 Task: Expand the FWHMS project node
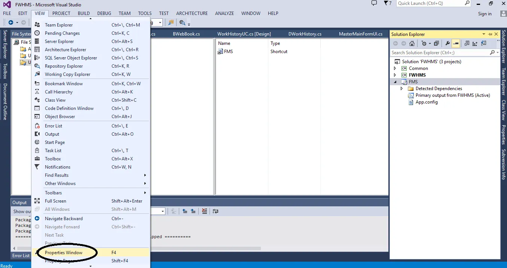click(x=395, y=75)
